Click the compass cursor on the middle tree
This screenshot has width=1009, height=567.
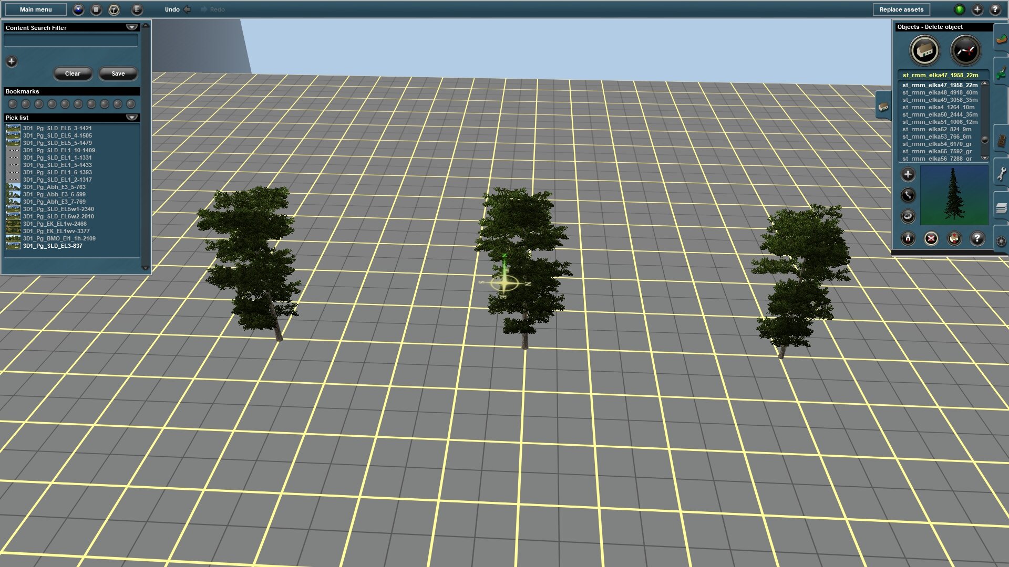click(504, 283)
